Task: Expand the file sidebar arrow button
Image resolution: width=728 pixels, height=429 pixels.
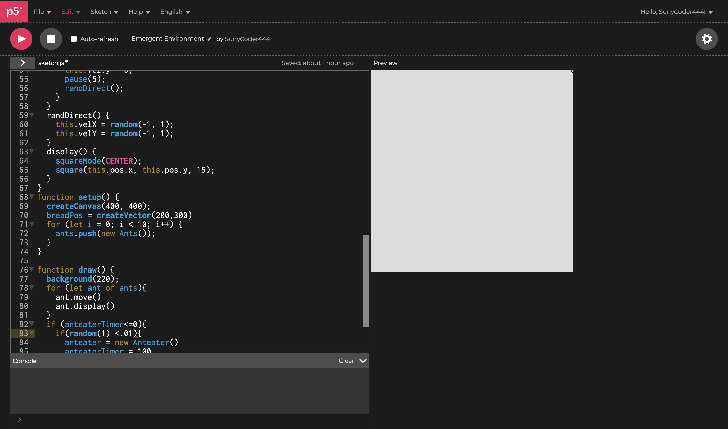Action: pyautogui.click(x=22, y=63)
